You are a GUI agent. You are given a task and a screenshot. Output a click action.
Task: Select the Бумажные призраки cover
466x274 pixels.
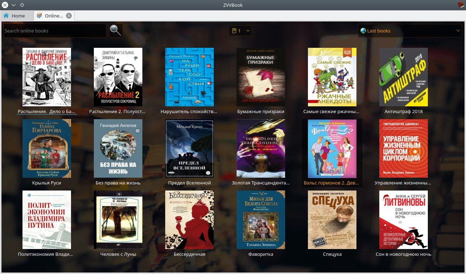point(261,77)
